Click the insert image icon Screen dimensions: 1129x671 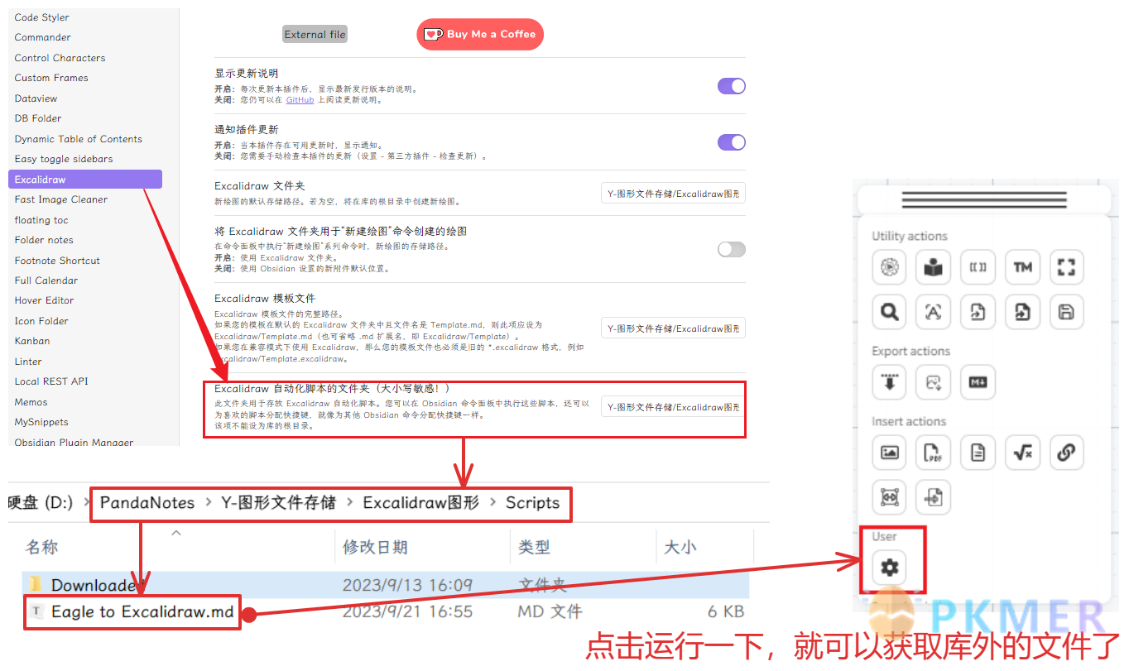(x=890, y=453)
